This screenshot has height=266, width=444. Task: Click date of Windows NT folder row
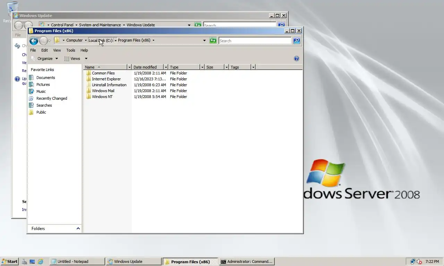click(x=150, y=97)
